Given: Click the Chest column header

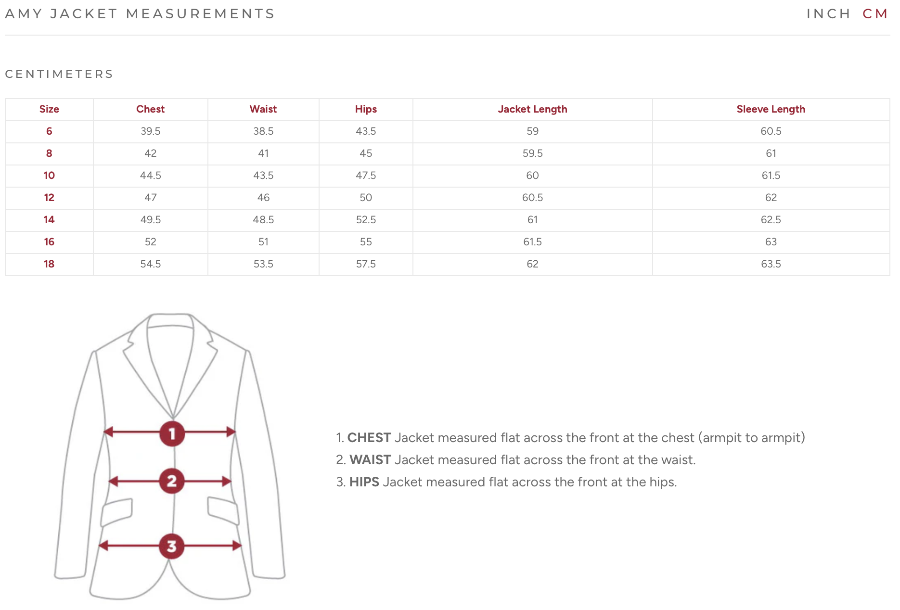Looking at the screenshot, I should (151, 109).
